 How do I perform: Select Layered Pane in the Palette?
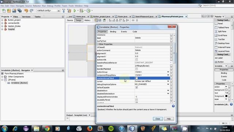(223, 51)
